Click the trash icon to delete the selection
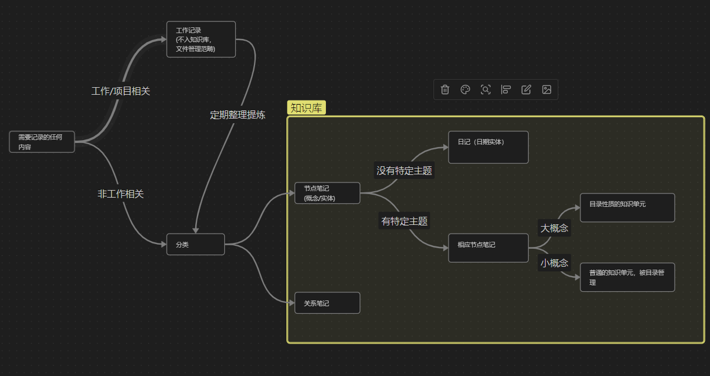This screenshot has height=376, width=710. 445,89
